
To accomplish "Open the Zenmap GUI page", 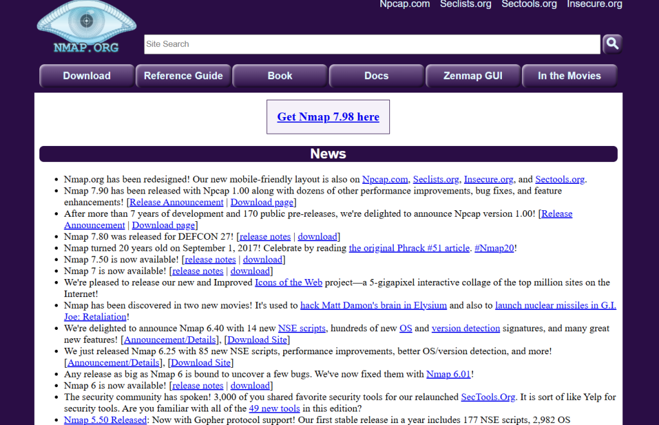I will [x=473, y=76].
